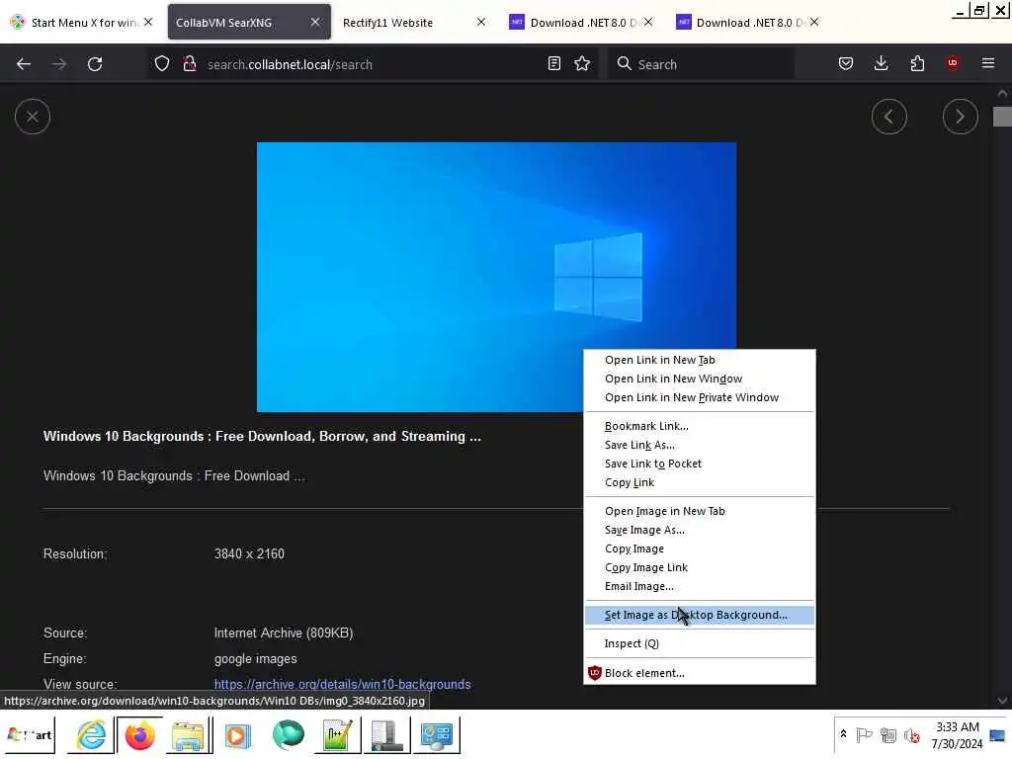Select Block element from context menu
Image resolution: width=1012 pixels, height=759 pixels.
tap(699, 673)
